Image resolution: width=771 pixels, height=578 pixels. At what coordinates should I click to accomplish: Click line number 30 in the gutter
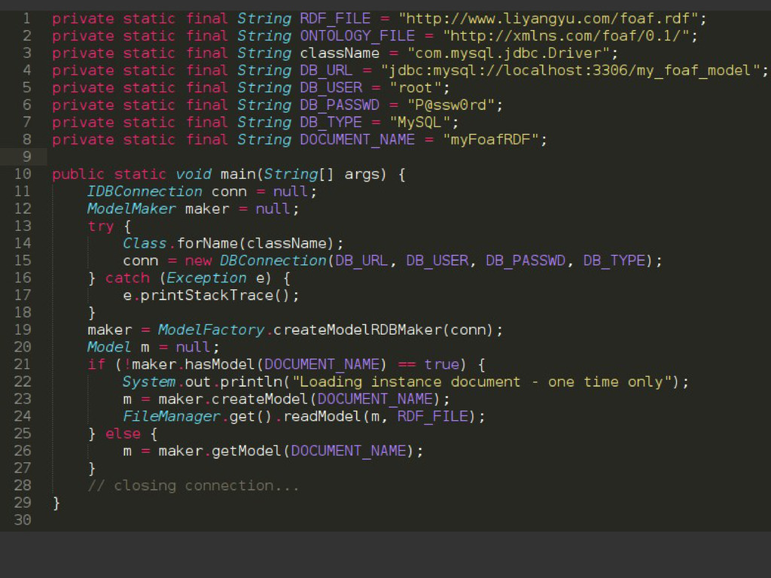point(23,520)
